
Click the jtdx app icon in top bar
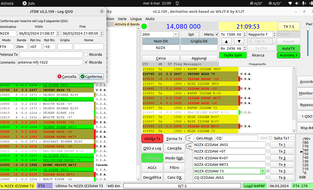[x=24, y=3]
